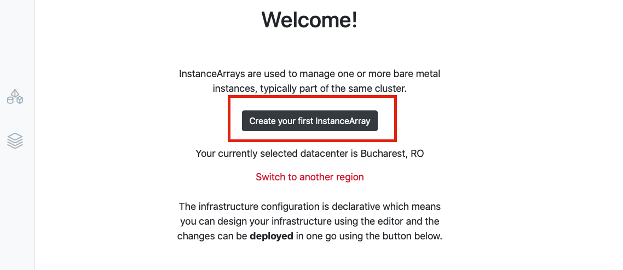
Task: Open the 3D shapes icon in sidebar
Action: [x=15, y=97]
